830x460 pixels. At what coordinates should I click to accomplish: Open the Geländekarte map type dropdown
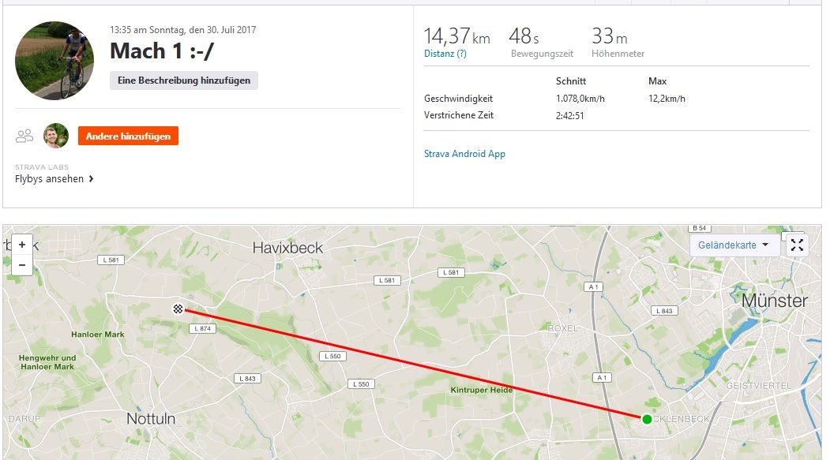tap(734, 245)
